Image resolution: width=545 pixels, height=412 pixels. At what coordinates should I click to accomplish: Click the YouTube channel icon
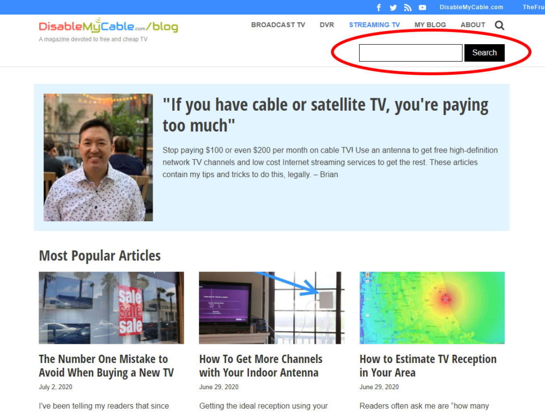(422, 7)
